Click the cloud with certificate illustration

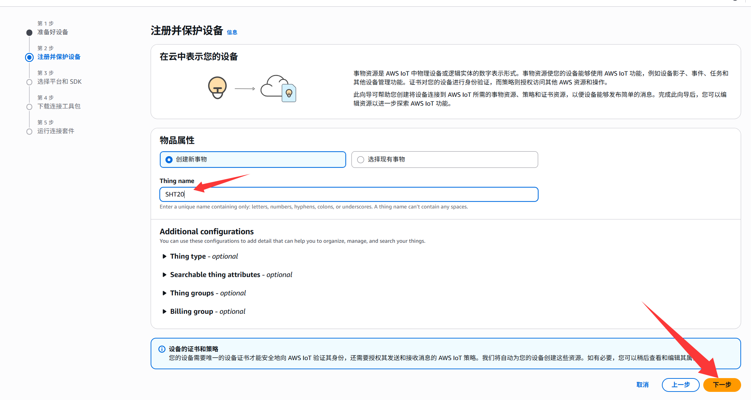[278, 88]
